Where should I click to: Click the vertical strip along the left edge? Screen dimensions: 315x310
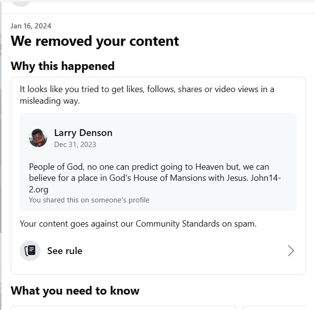coord(0,155)
